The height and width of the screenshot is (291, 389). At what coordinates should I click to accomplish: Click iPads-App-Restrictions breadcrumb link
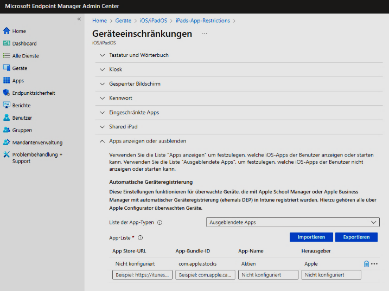pyautogui.click(x=202, y=21)
